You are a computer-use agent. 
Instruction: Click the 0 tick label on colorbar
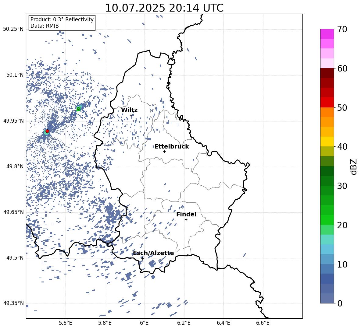click(339, 303)
